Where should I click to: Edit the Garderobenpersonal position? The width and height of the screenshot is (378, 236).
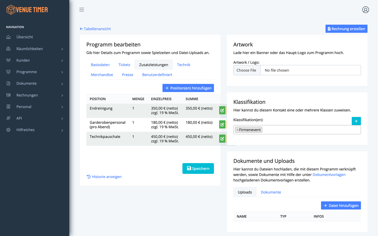pyautogui.click(x=222, y=124)
